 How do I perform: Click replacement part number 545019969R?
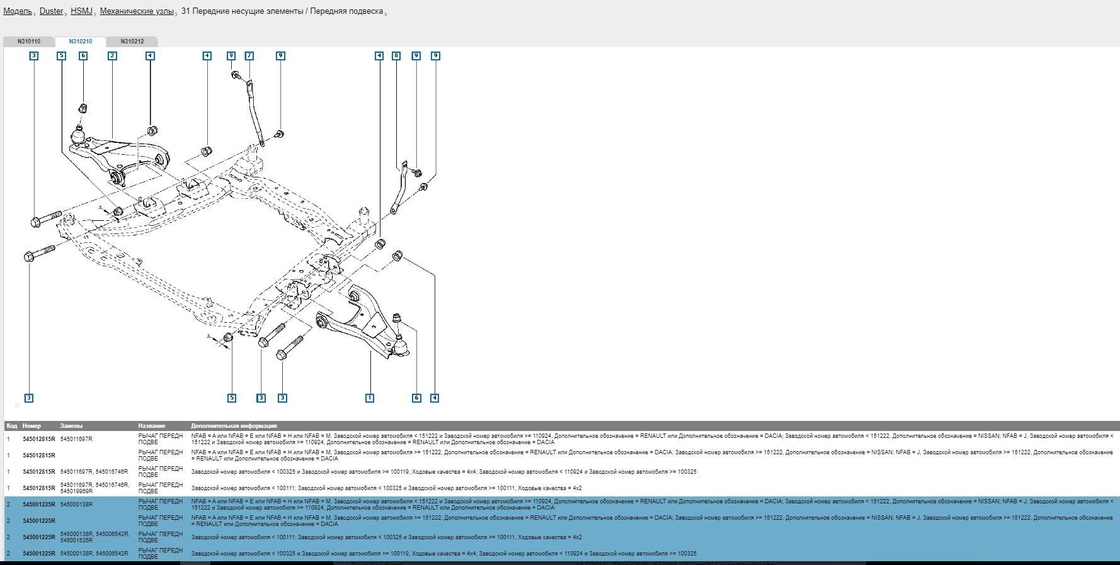76,491
